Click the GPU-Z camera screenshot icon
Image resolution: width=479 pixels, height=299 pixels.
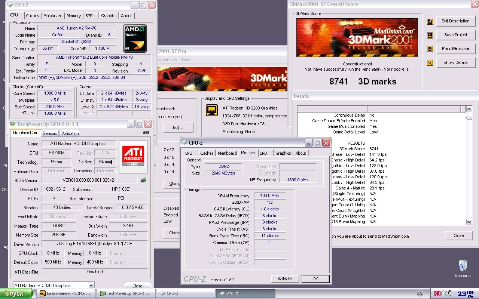click(146, 132)
